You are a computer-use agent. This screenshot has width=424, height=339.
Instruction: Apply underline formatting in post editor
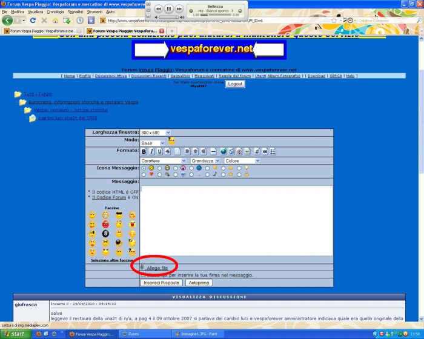[x=160, y=152]
